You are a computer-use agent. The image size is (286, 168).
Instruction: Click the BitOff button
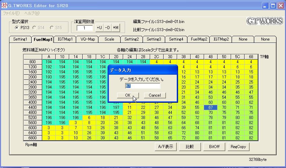point(214,147)
